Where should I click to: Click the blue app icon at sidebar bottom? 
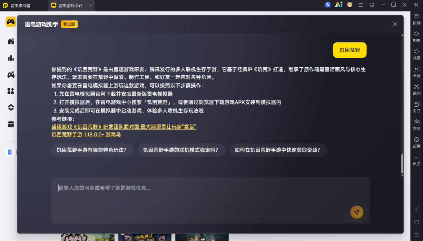[10, 152]
